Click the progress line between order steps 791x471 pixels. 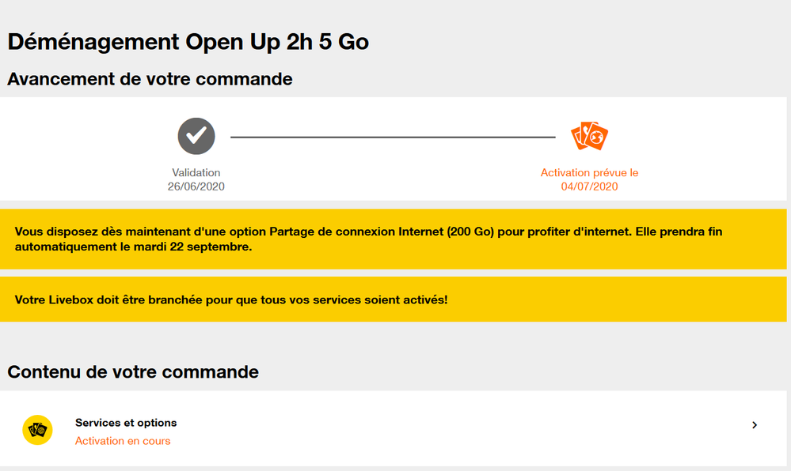pos(393,138)
